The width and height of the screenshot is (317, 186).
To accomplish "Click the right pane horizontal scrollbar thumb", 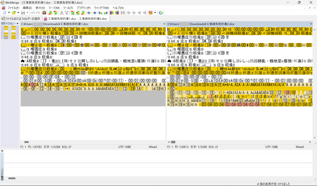I will [173, 142].
